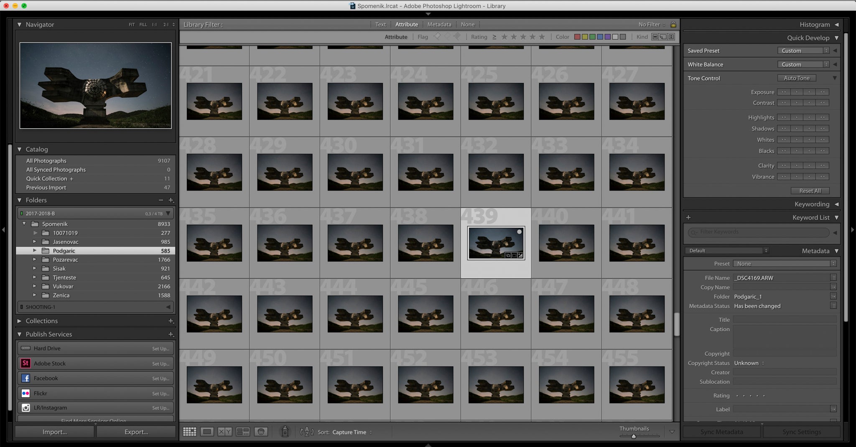
Task: Switch to Grid view mode
Action: click(189, 432)
